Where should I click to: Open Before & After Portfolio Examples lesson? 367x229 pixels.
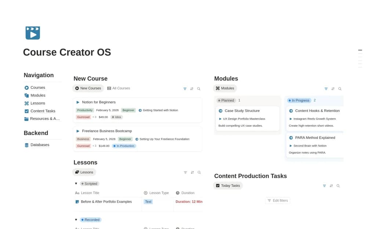[x=106, y=202]
